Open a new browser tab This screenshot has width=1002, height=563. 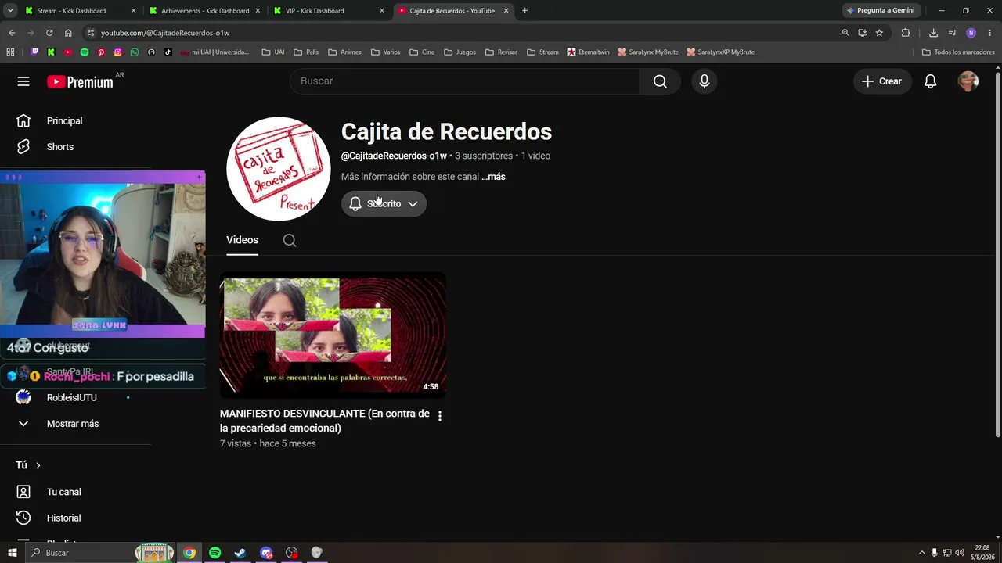[524, 11]
